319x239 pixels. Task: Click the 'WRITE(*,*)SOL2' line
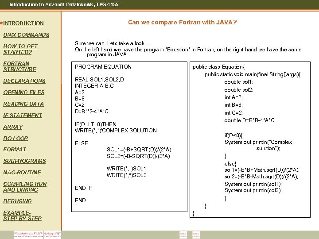[x=127, y=175]
